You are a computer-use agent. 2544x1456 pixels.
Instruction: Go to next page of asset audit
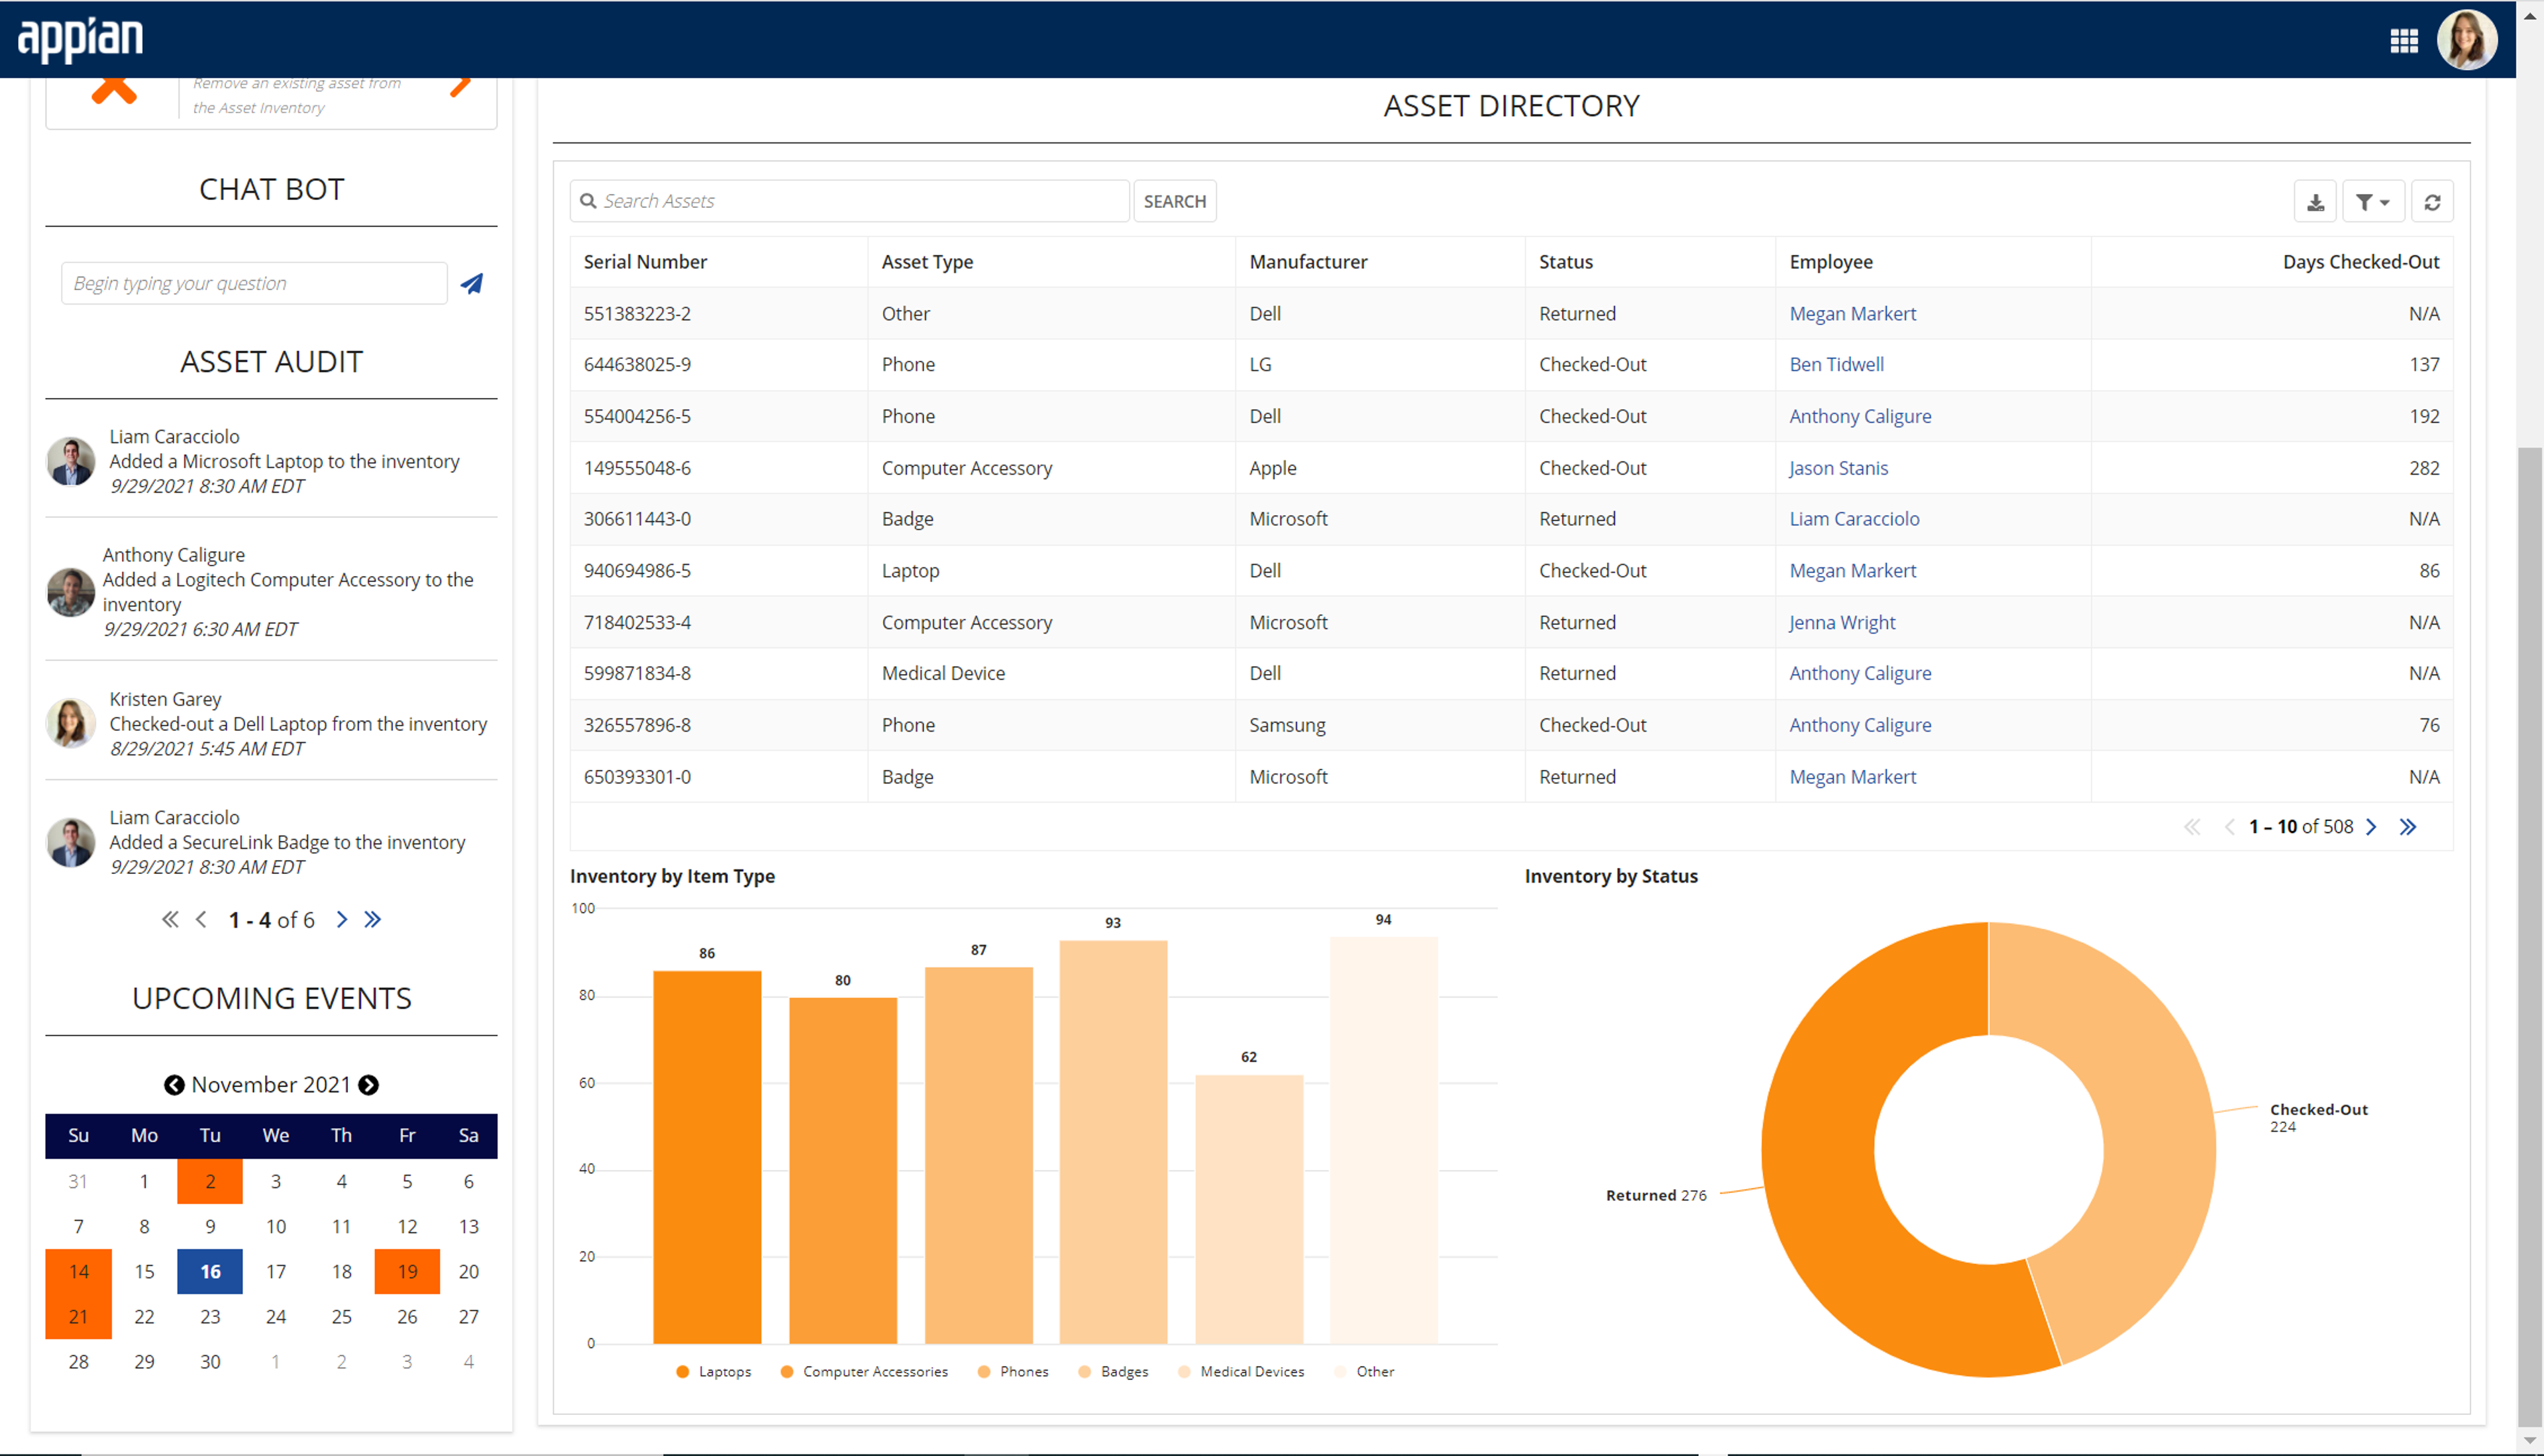coord(342,920)
